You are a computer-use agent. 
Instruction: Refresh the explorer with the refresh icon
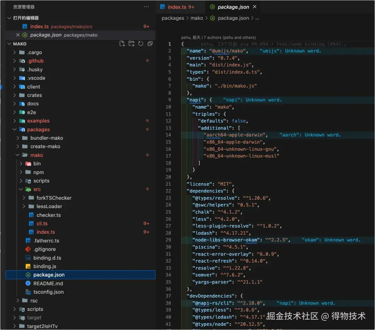tap(141, 43)
